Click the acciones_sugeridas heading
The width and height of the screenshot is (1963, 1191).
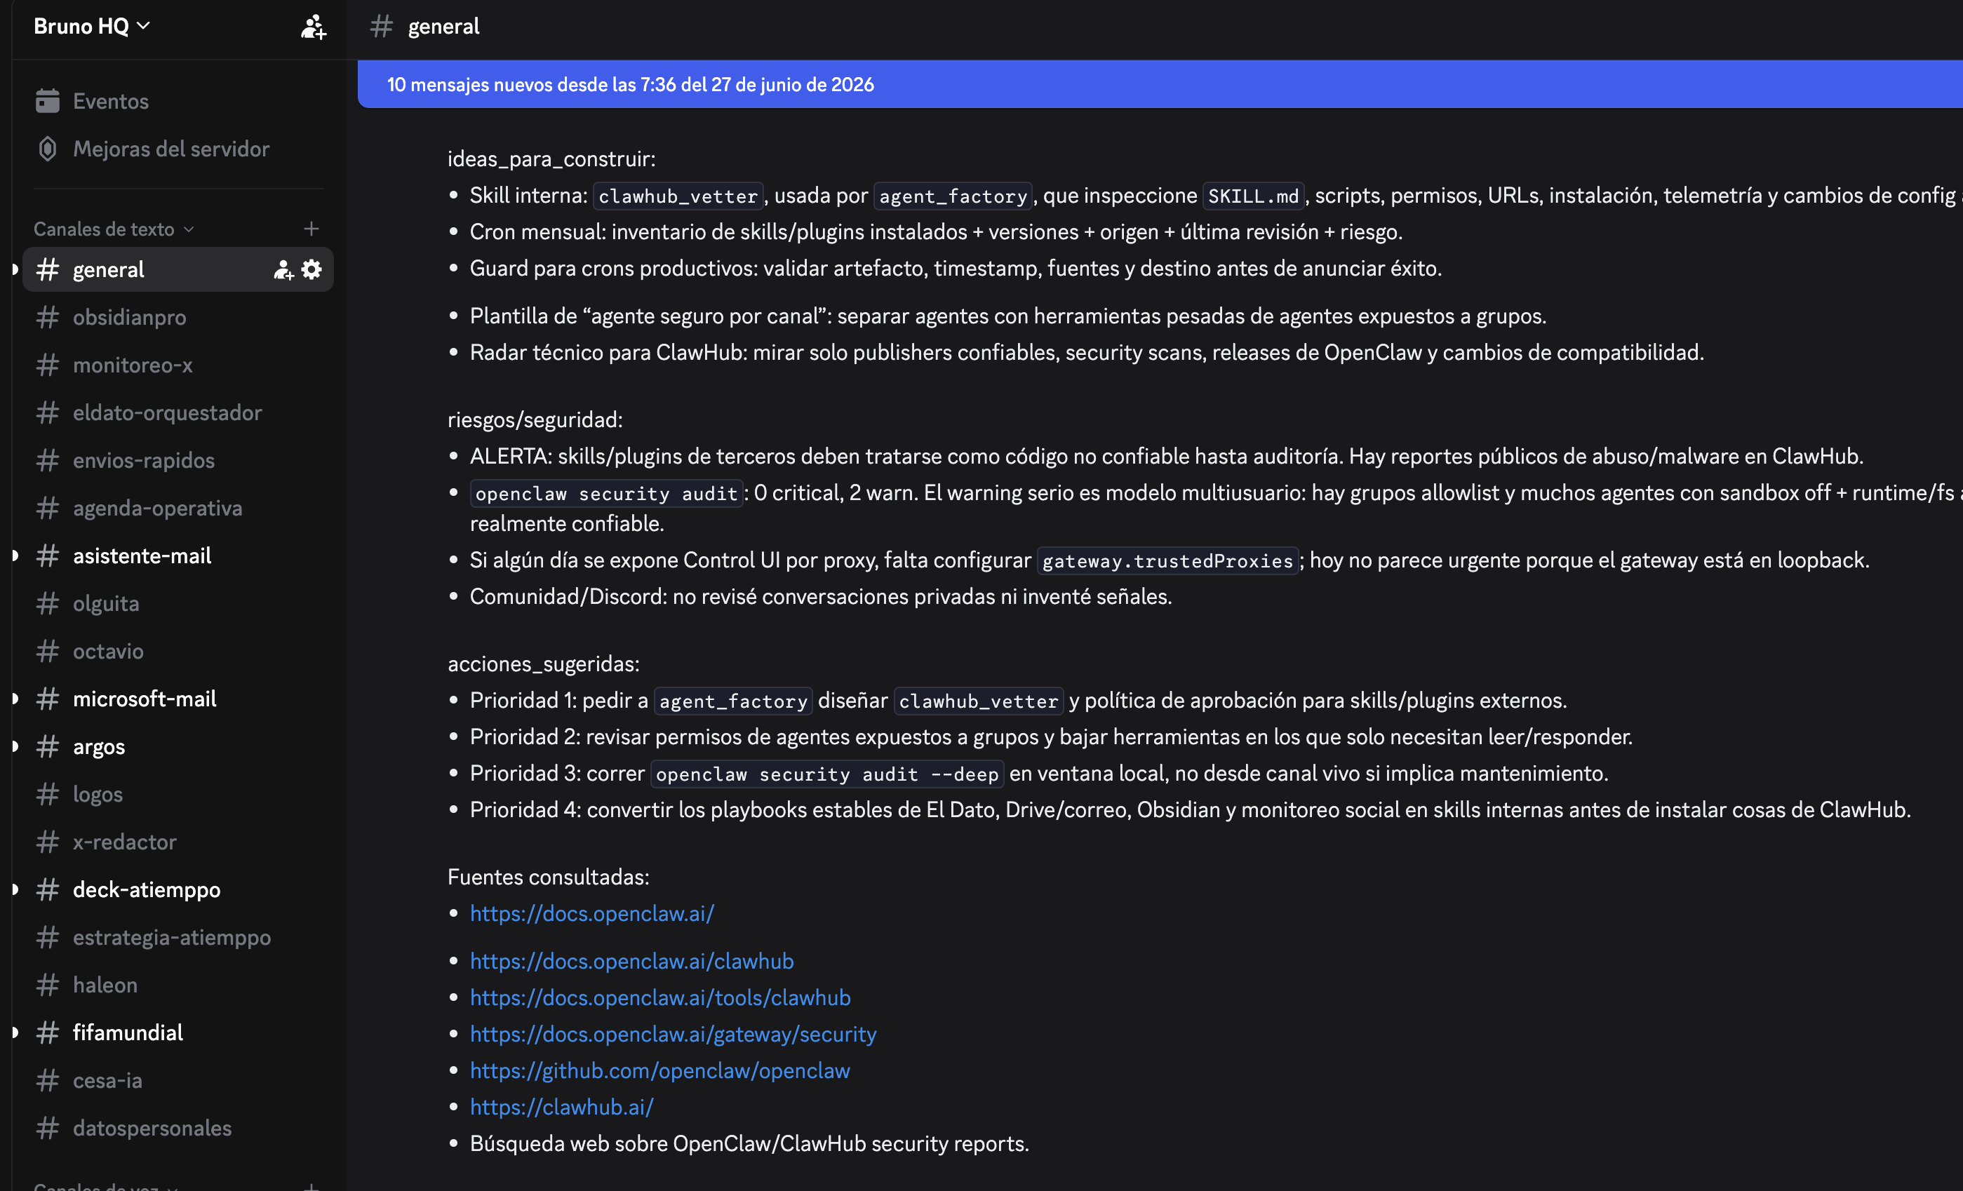(543, 664)
